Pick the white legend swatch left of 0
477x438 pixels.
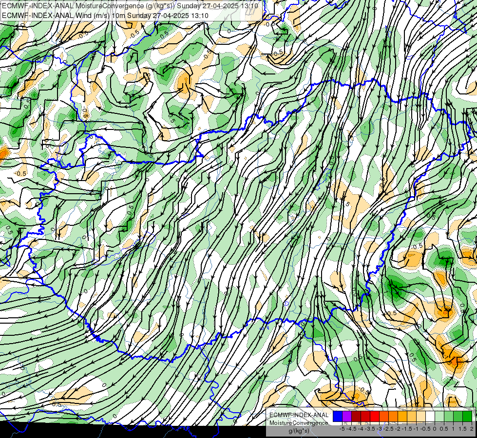coord(430,417)
